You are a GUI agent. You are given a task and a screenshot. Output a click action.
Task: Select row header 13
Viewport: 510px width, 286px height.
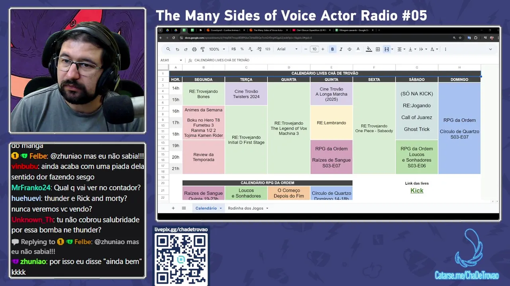(163, 143)
